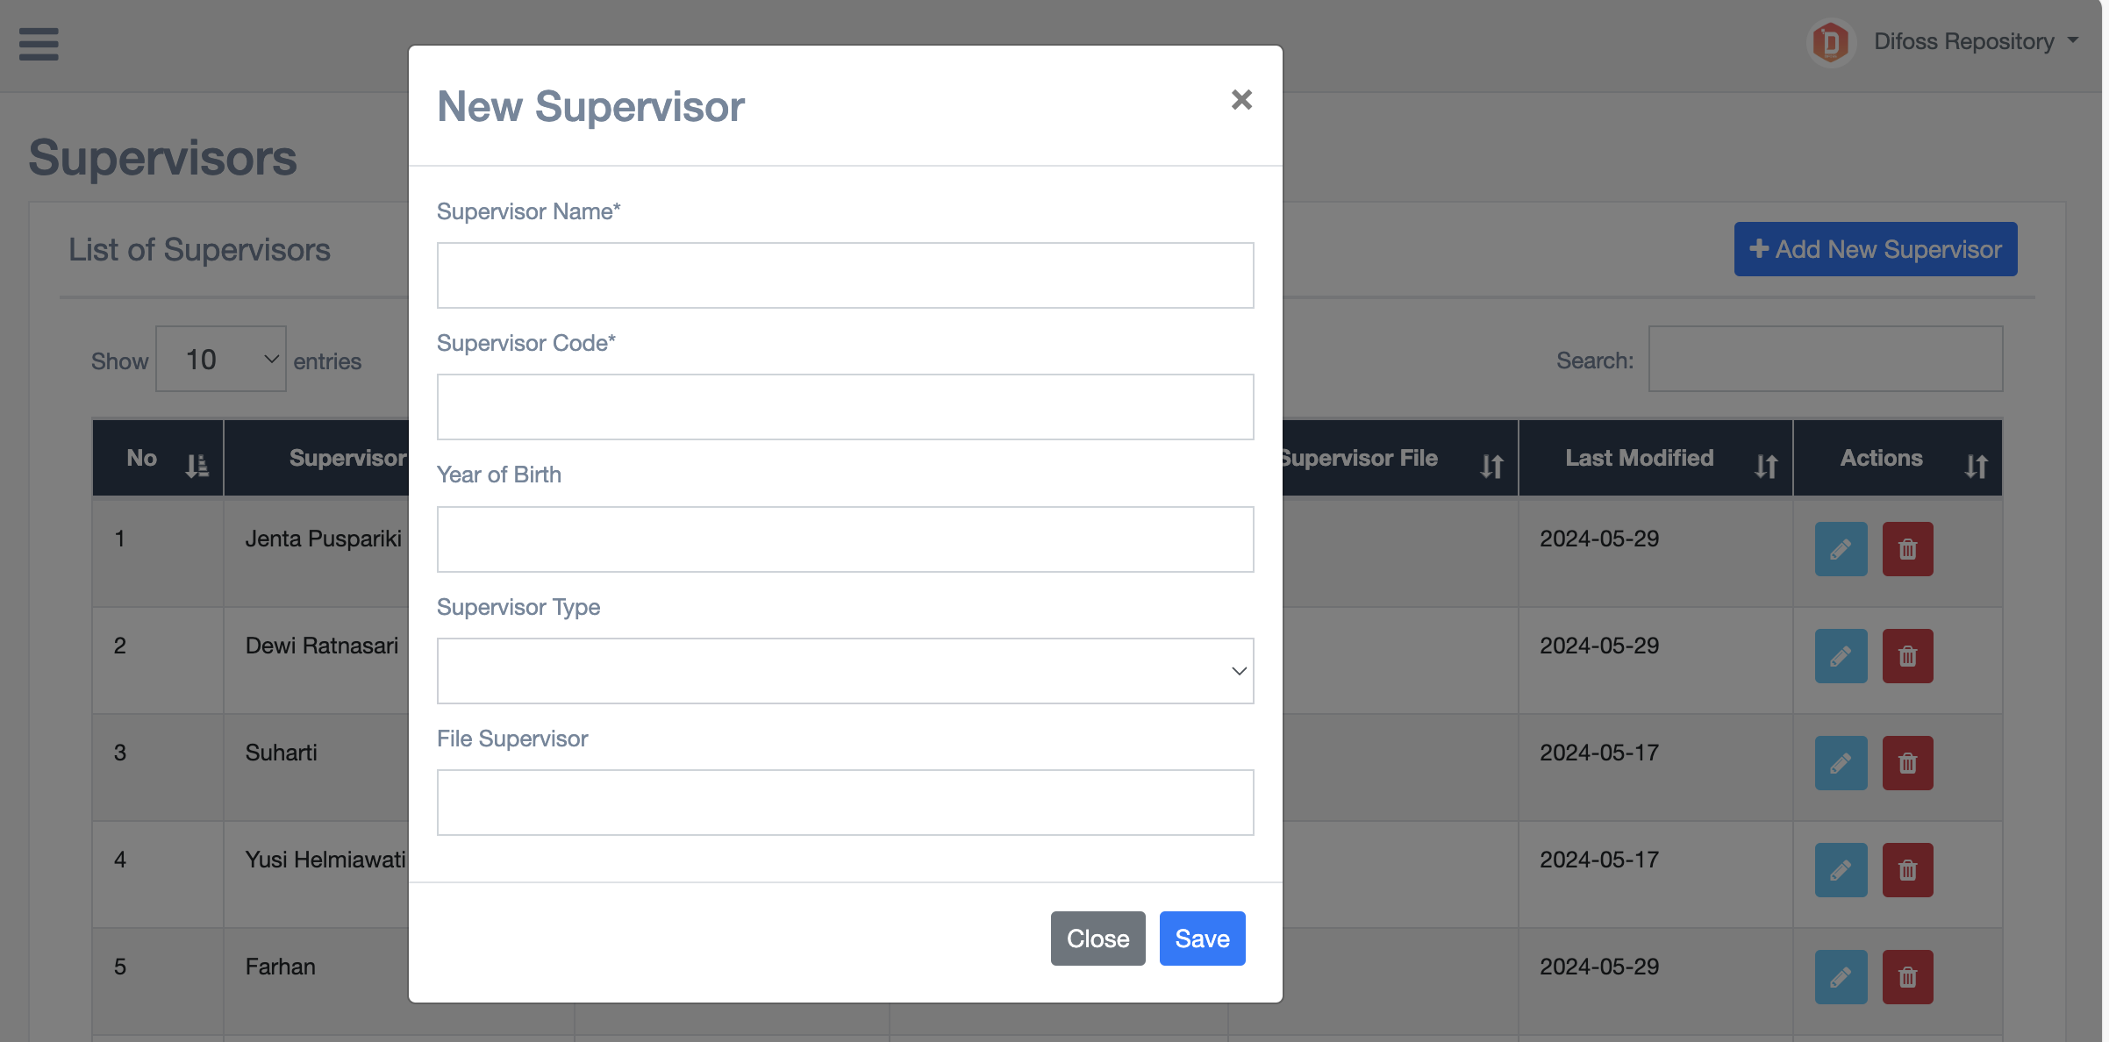Click the Difoss Repository logo avatar
2109x1042 pixels.
[x=1831, y=42]
